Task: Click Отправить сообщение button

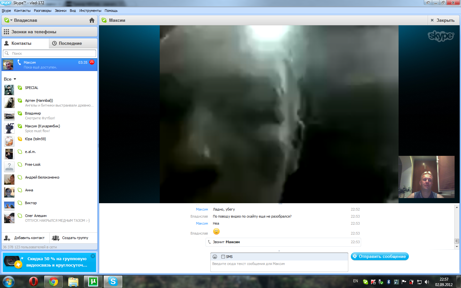Action: [380, 256]
